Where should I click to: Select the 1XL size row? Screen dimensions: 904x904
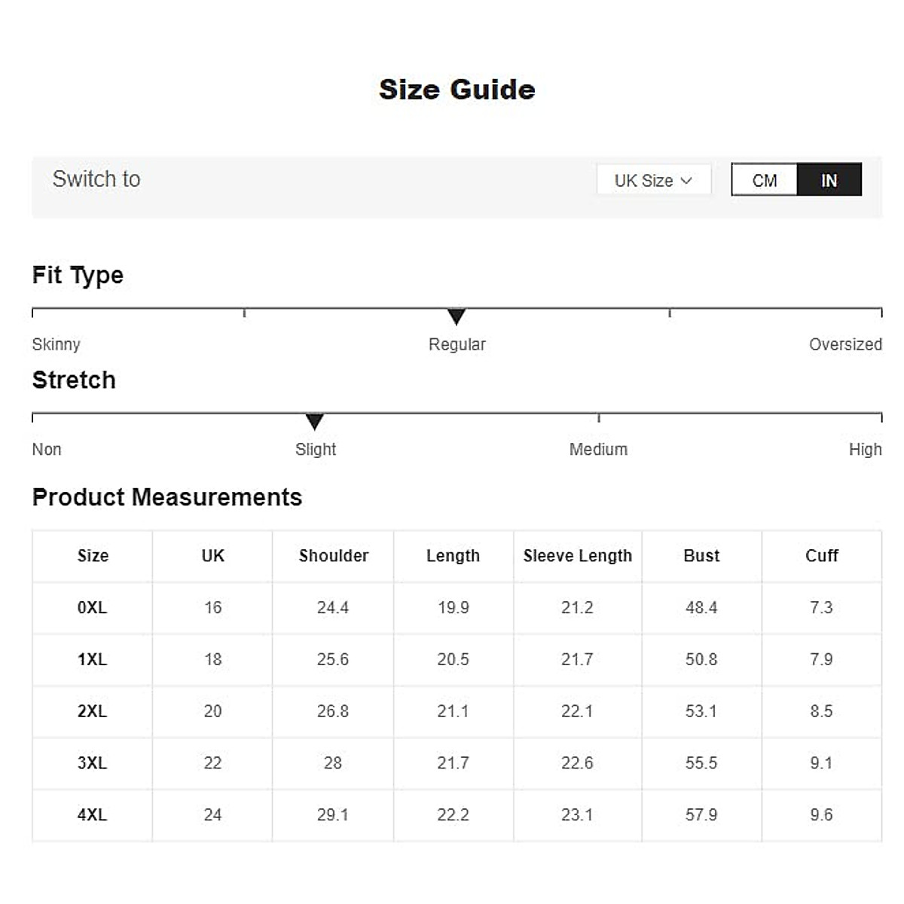[92, 659]
